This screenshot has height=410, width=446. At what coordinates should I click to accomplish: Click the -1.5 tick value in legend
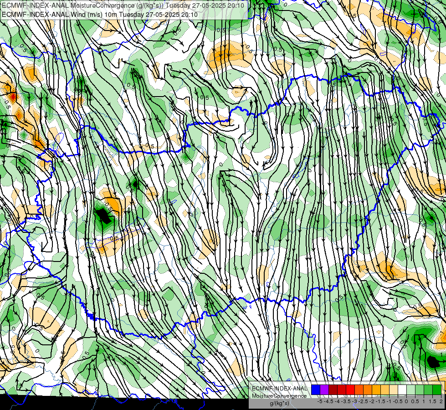pos(380,401)
